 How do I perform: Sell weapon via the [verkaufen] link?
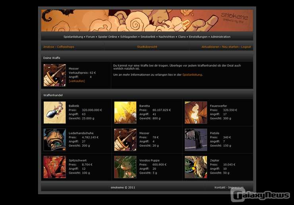pos(77,81)
